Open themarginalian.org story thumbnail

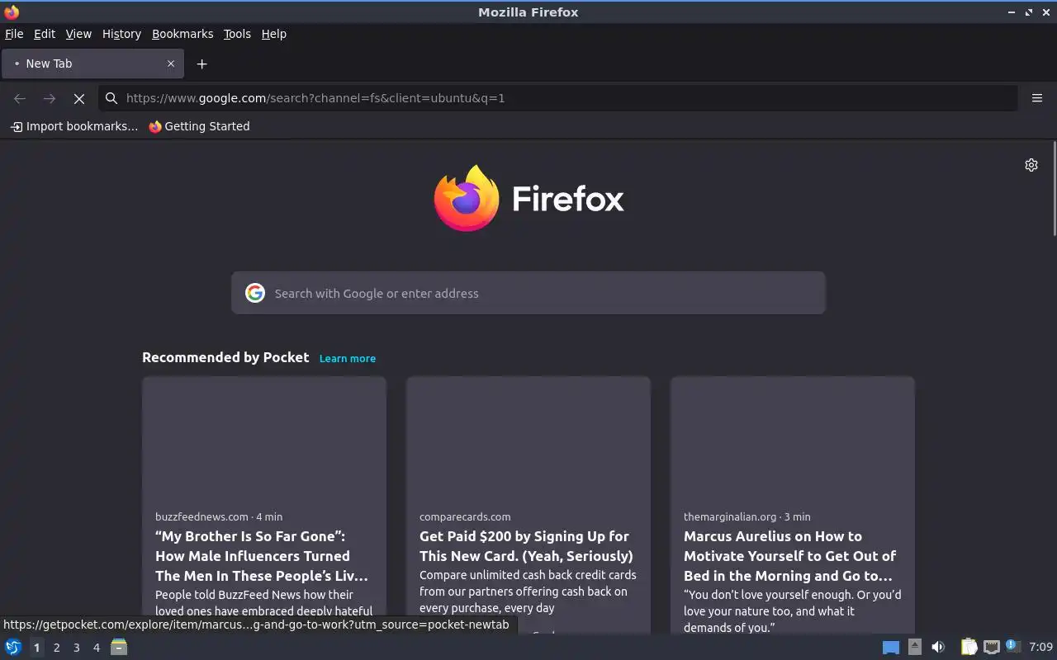pyautogui.click(x=793, y=438)
